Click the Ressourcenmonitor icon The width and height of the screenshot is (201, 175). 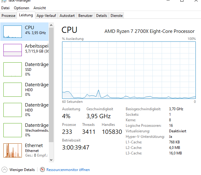point(42,169)
